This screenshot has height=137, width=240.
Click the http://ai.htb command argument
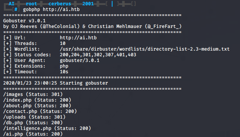(x=61, y=10)
